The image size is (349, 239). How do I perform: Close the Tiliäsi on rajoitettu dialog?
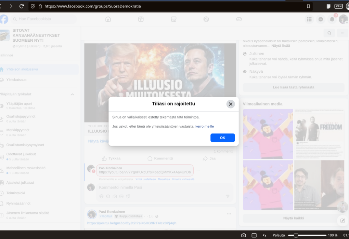coord(231,104)
